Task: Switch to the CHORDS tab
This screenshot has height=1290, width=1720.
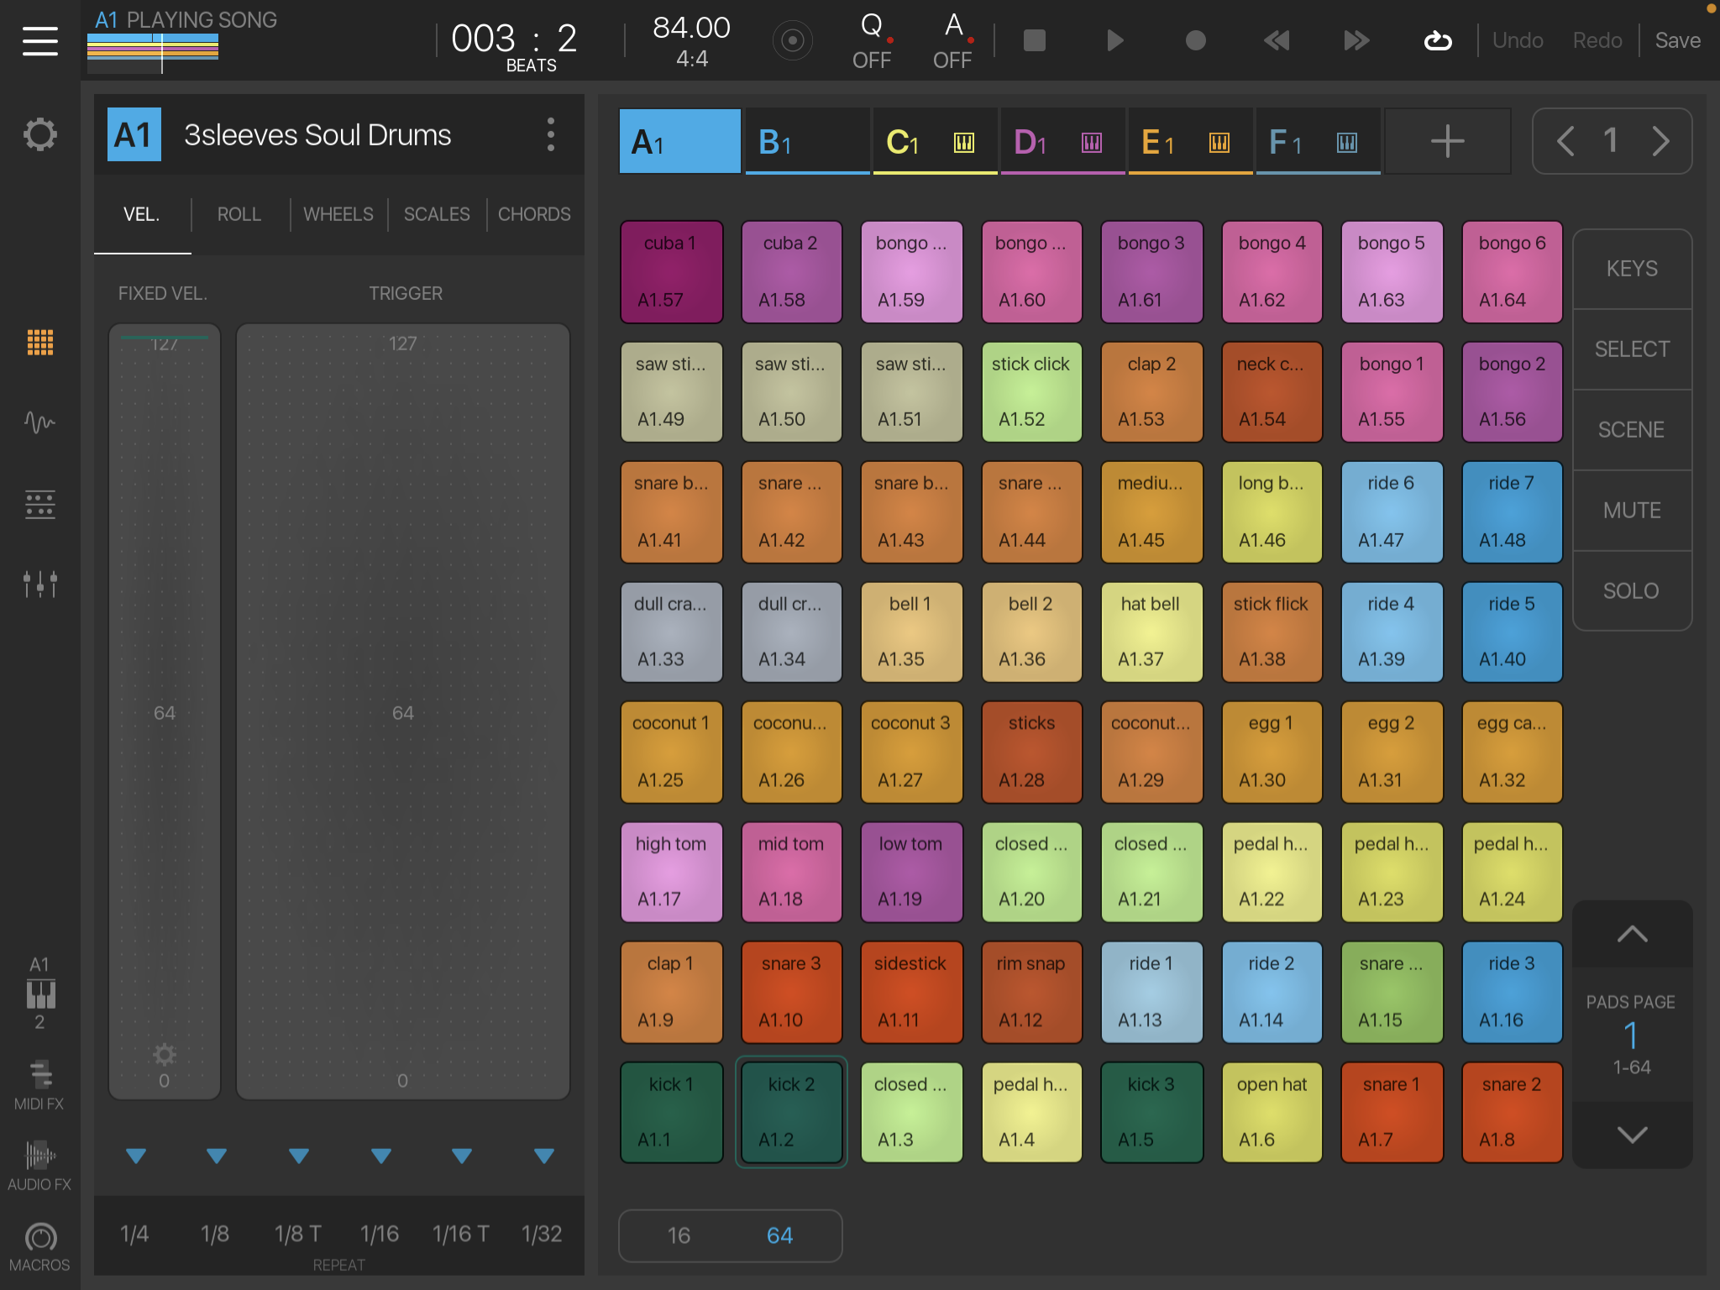Action: [x=534, y=214]
